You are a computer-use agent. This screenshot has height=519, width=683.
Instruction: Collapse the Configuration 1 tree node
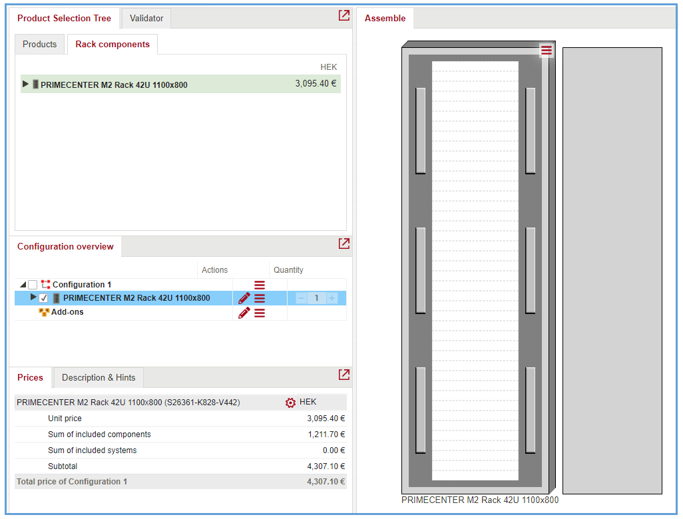pos(23,285)
